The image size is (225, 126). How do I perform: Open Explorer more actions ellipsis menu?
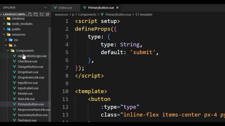(45, 8)
